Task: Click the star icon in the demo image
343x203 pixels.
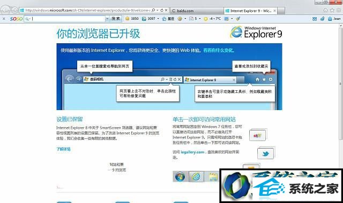Action: [264, 80]
